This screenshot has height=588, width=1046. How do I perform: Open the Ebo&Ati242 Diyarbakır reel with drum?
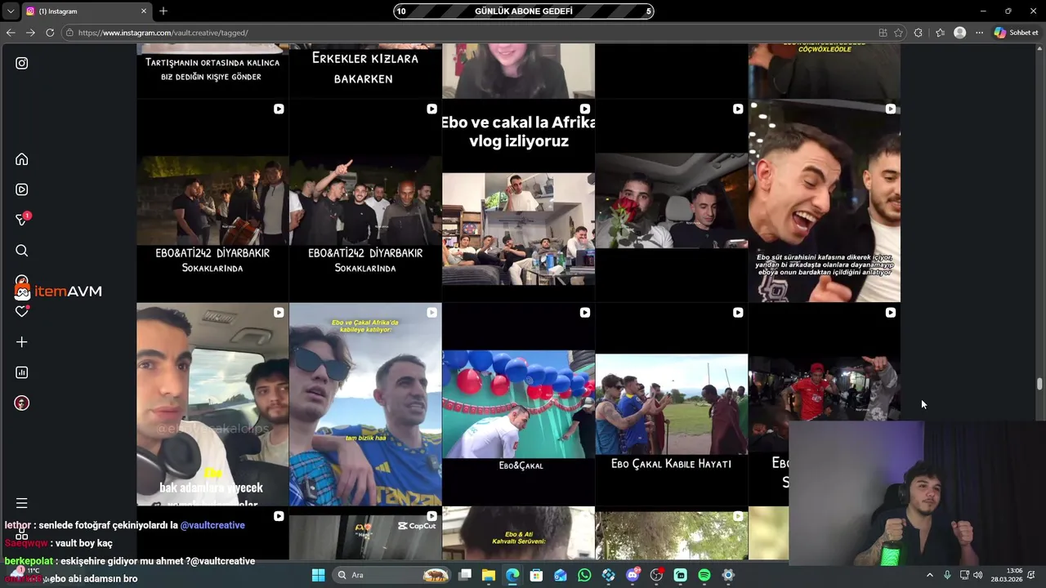[212, 201]
